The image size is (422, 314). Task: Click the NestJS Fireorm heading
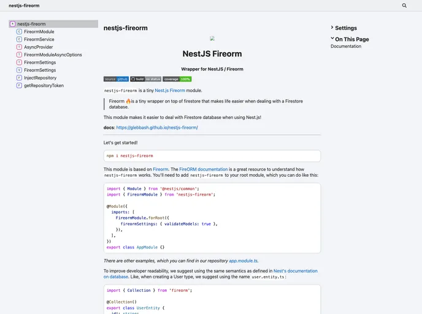pos(212,54)
